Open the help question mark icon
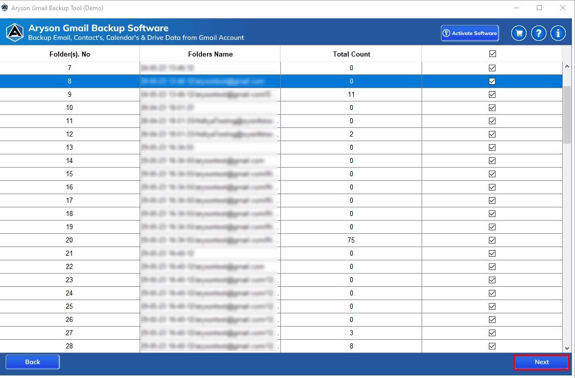The width and height of the screenshot is (575, 378). pyautogui.click(x=538, y=33)
